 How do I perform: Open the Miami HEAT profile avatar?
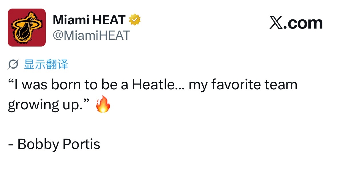[27, 27]
